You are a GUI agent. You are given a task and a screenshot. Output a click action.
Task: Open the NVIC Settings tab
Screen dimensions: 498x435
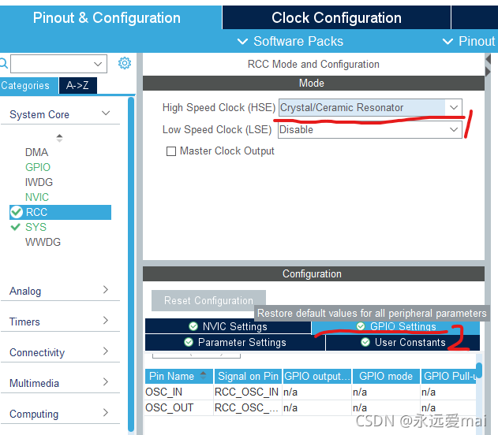coord(228,326)
